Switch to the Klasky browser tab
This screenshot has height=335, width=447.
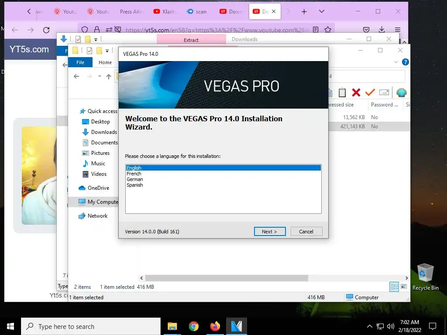click(165, 12)
